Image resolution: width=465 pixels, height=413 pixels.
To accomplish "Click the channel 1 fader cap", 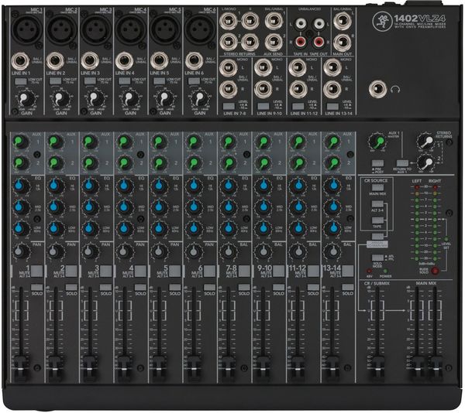I will tap(20, 369).
